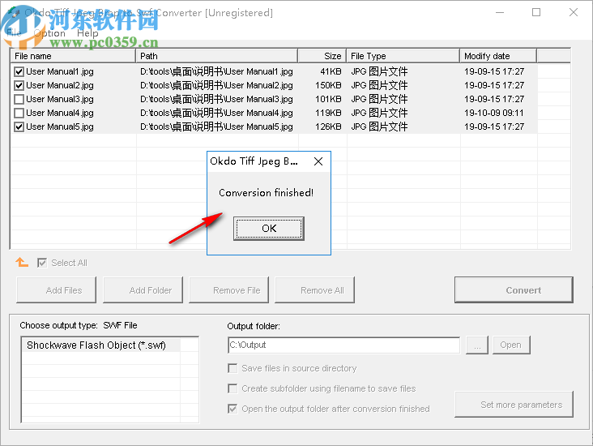Viewport: 593px width, 446px height.
Task: Enable Save files in source directory
Action: click(233, 368)
